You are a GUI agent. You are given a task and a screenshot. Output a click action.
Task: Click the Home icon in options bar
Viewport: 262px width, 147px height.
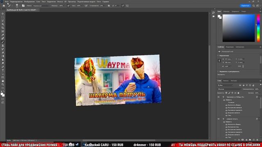point(4,6)
